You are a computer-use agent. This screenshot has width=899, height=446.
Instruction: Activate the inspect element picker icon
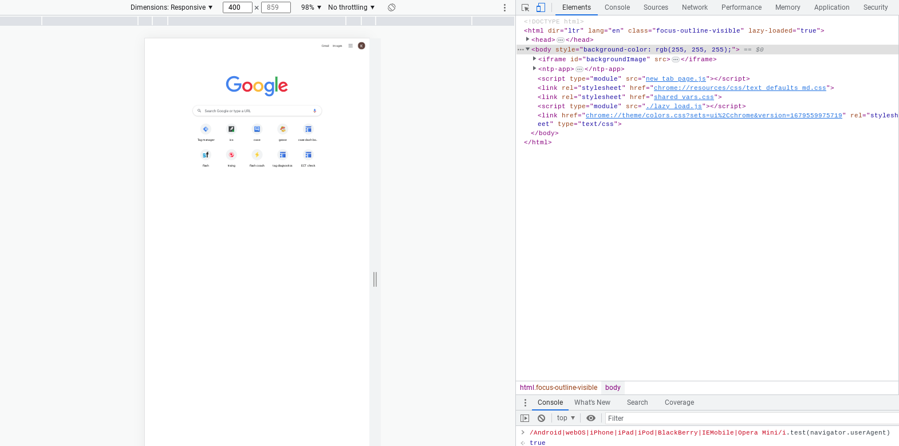[525, 7]
